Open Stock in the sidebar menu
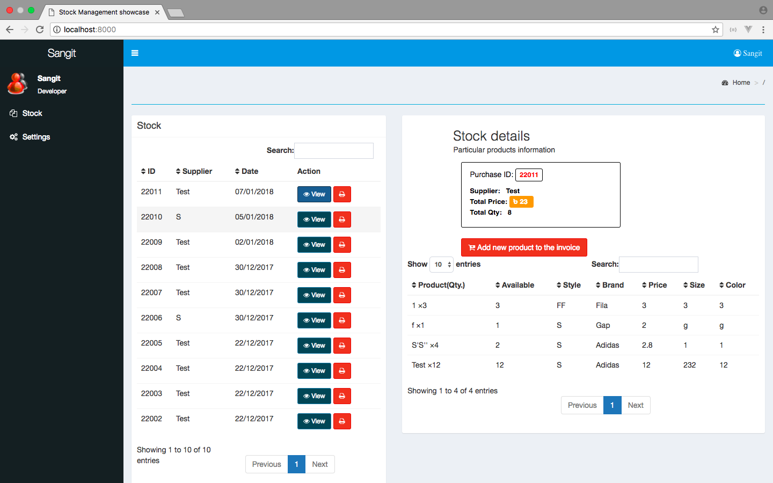Screen dimensions: 773x483 tap(32, 113)
